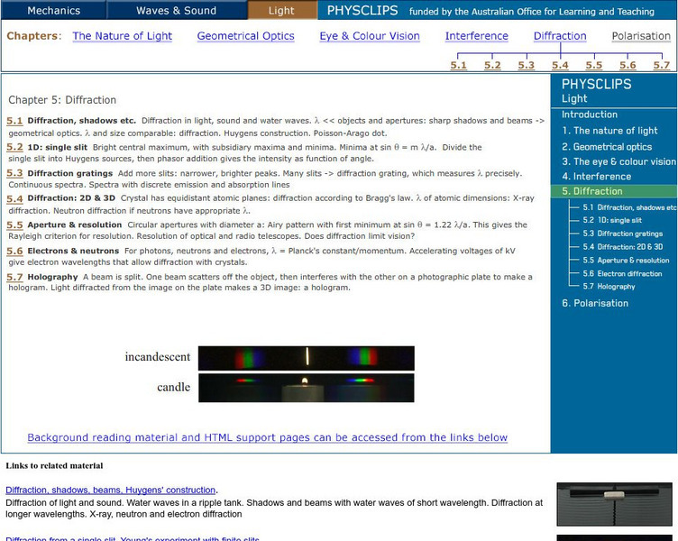Image resolution: width=678 pixels, height=541 pixels.
Task: Click the sidebar 'Light' subtitle
Action: click(574, 98)
